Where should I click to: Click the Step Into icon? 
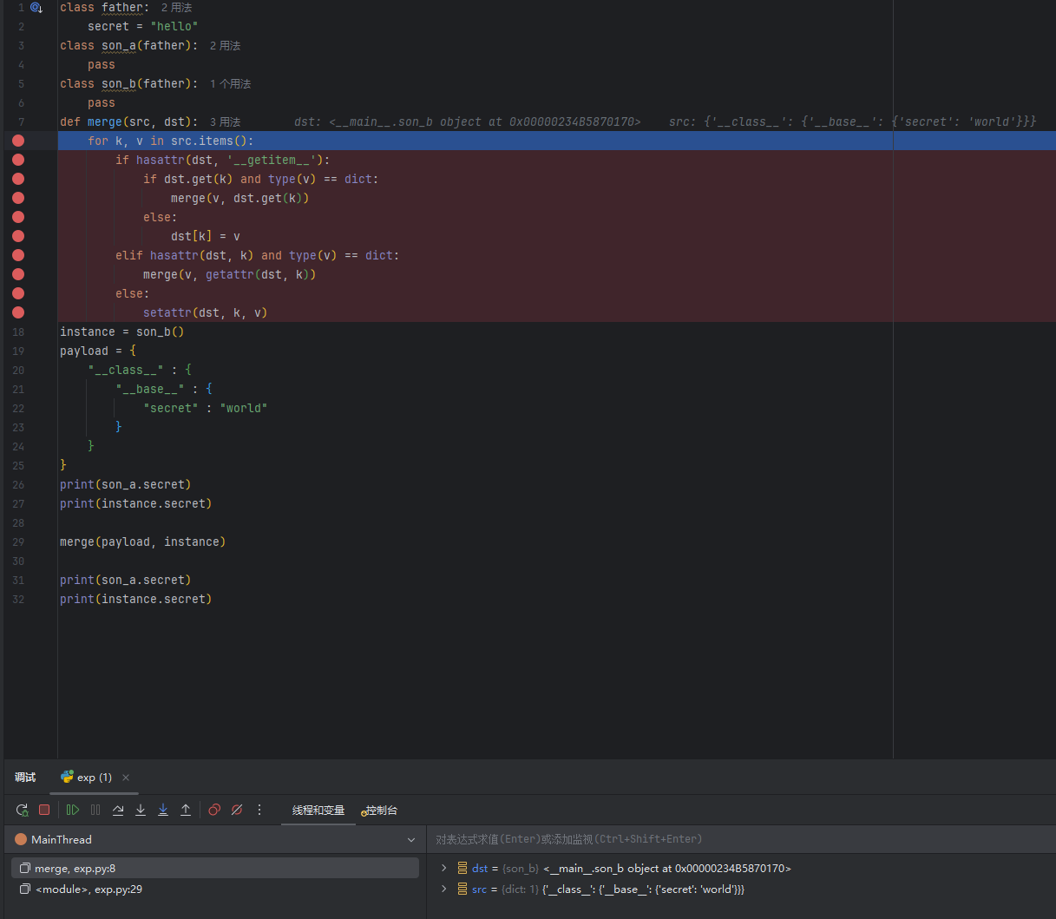141,810
